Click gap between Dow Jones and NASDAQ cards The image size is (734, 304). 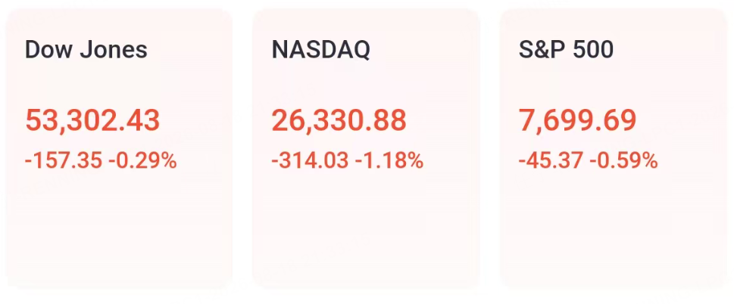(x=242, y=148)
